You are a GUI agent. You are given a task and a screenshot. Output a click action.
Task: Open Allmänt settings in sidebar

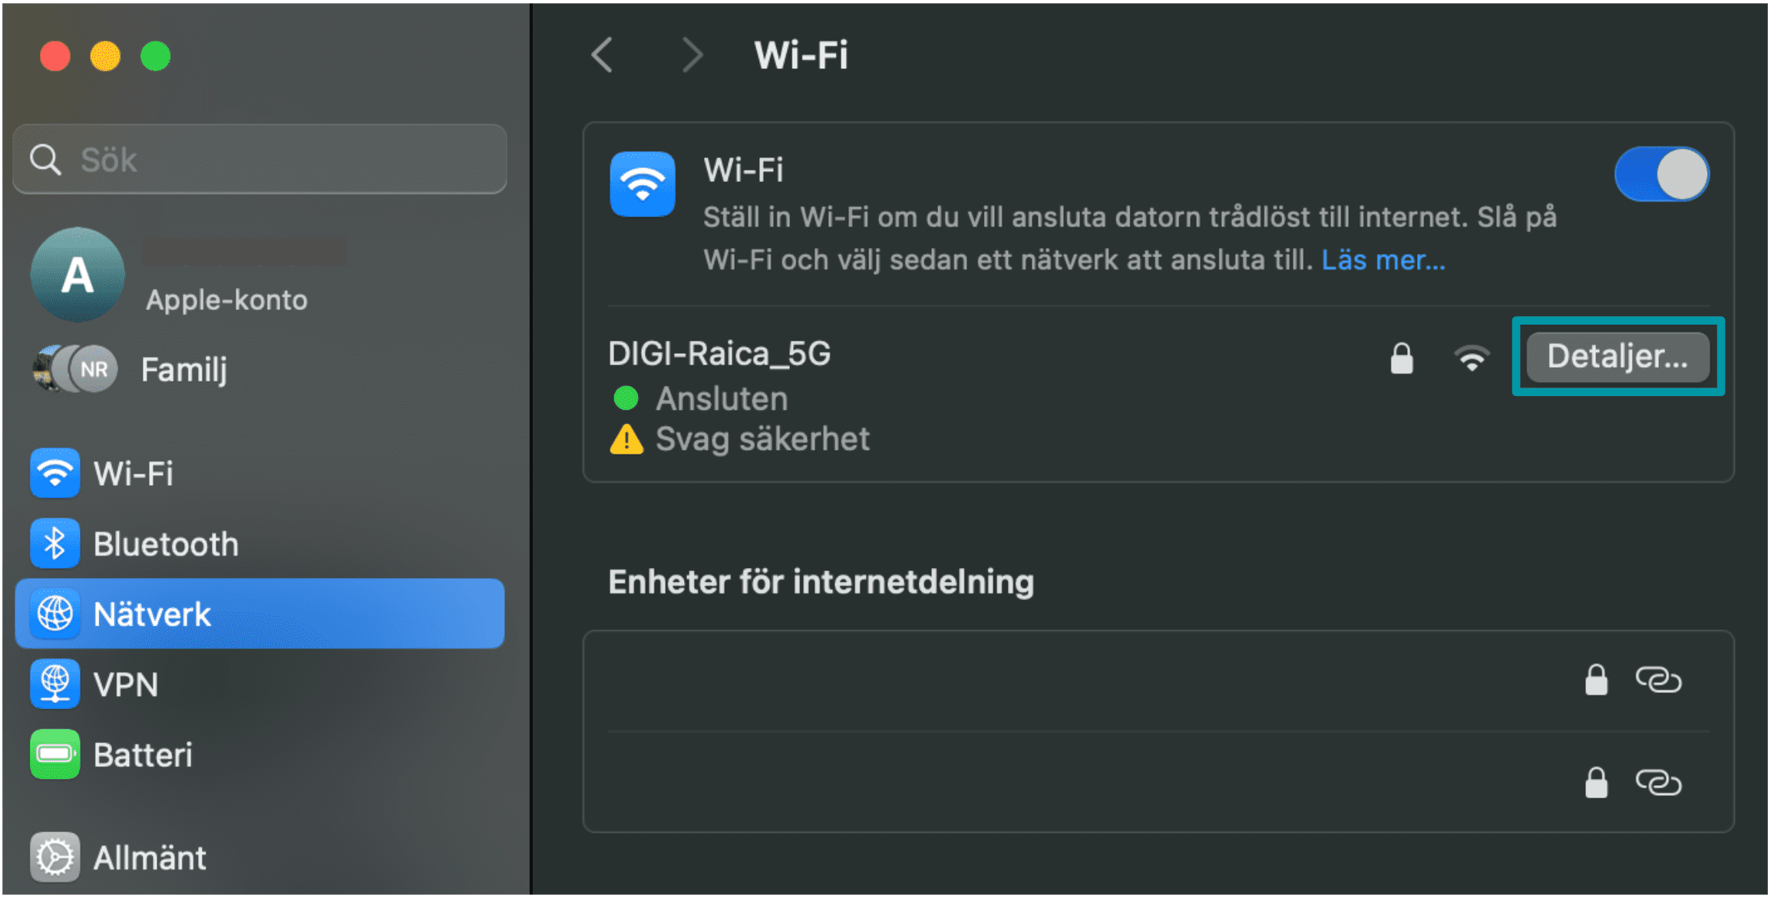(259, 857)
